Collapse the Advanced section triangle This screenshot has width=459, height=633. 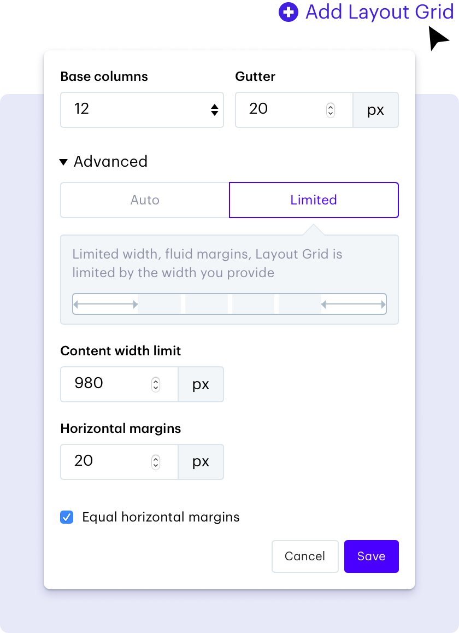pos(63,162)
